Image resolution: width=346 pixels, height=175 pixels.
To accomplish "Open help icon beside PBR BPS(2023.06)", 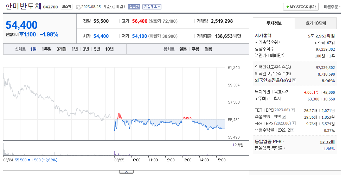I will pos(294,124).
